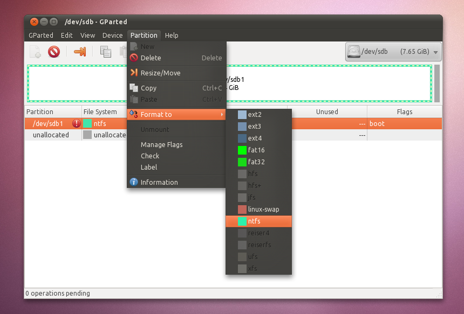Click the ntfs color swatch in partition table

(x=87, y=123)
